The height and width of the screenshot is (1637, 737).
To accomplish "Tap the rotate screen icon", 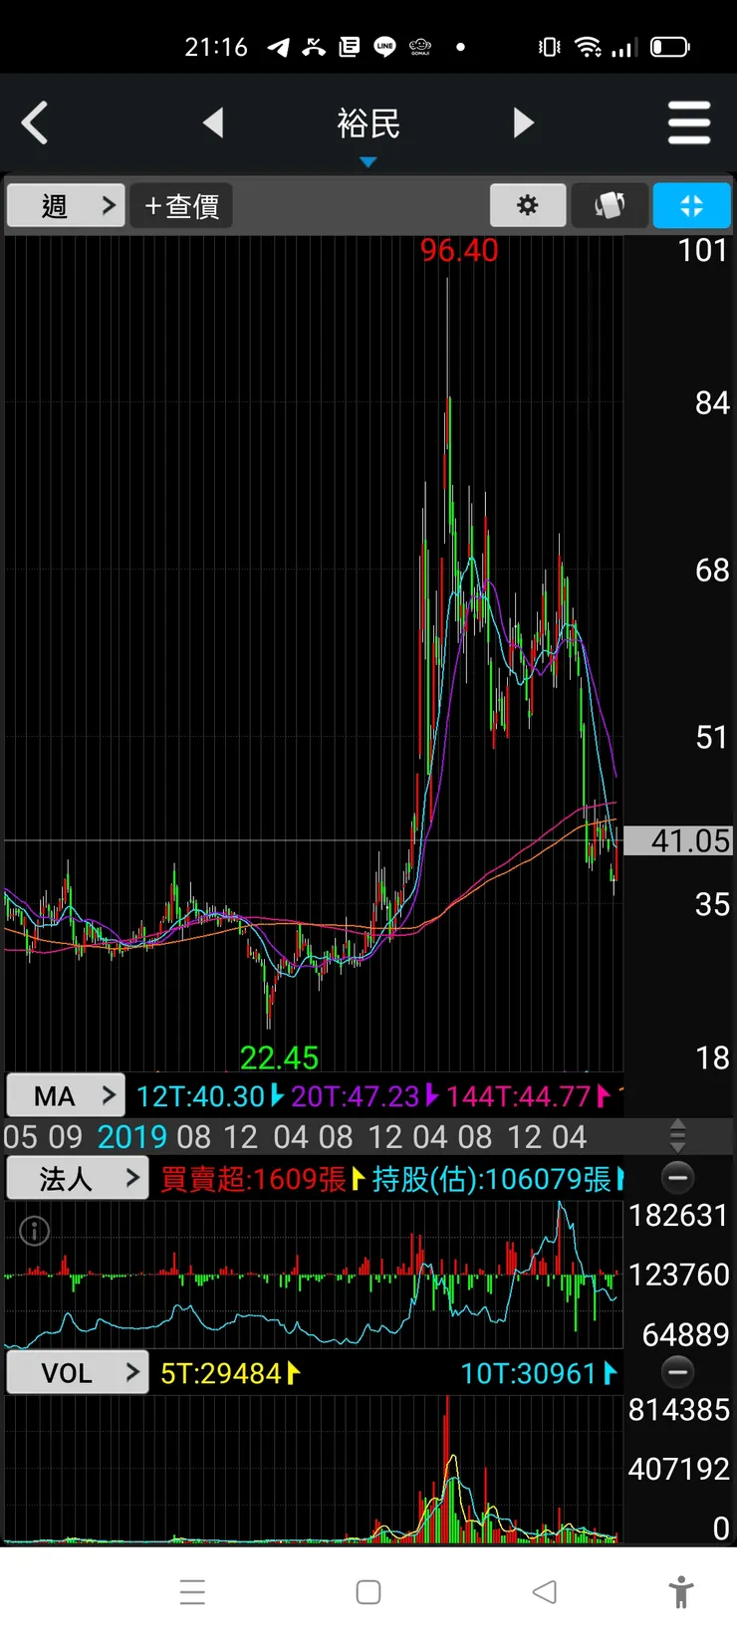I will point(610,206).
